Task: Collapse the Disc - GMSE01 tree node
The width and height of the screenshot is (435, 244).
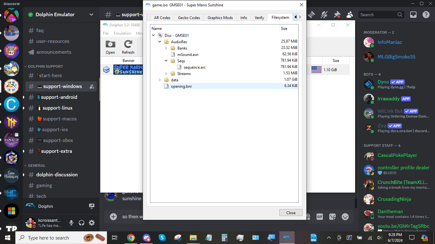Action: [x=153, y=35]
